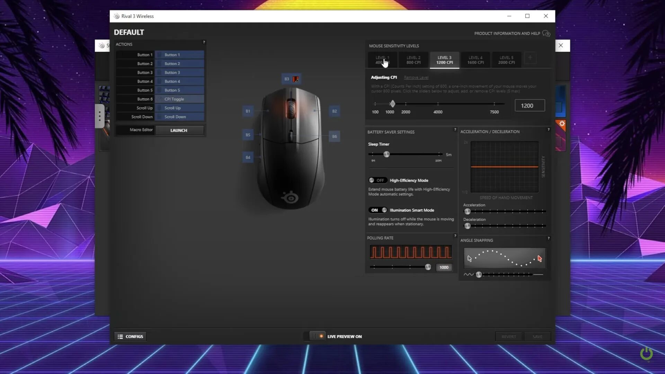This screenshot has height=374, width=665.
Task: Open the Button 6 CPI Toggle dropdown
Action: pyautogui.click(x=179, y=99)
